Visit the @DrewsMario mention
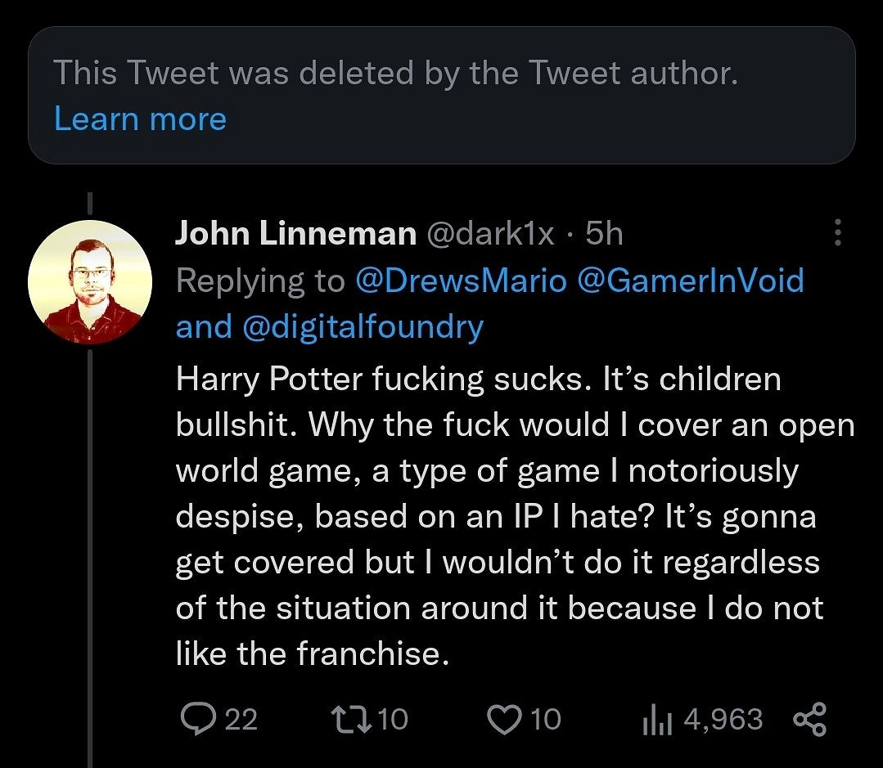Screen dimensions: 883x768 click(461, 281)
